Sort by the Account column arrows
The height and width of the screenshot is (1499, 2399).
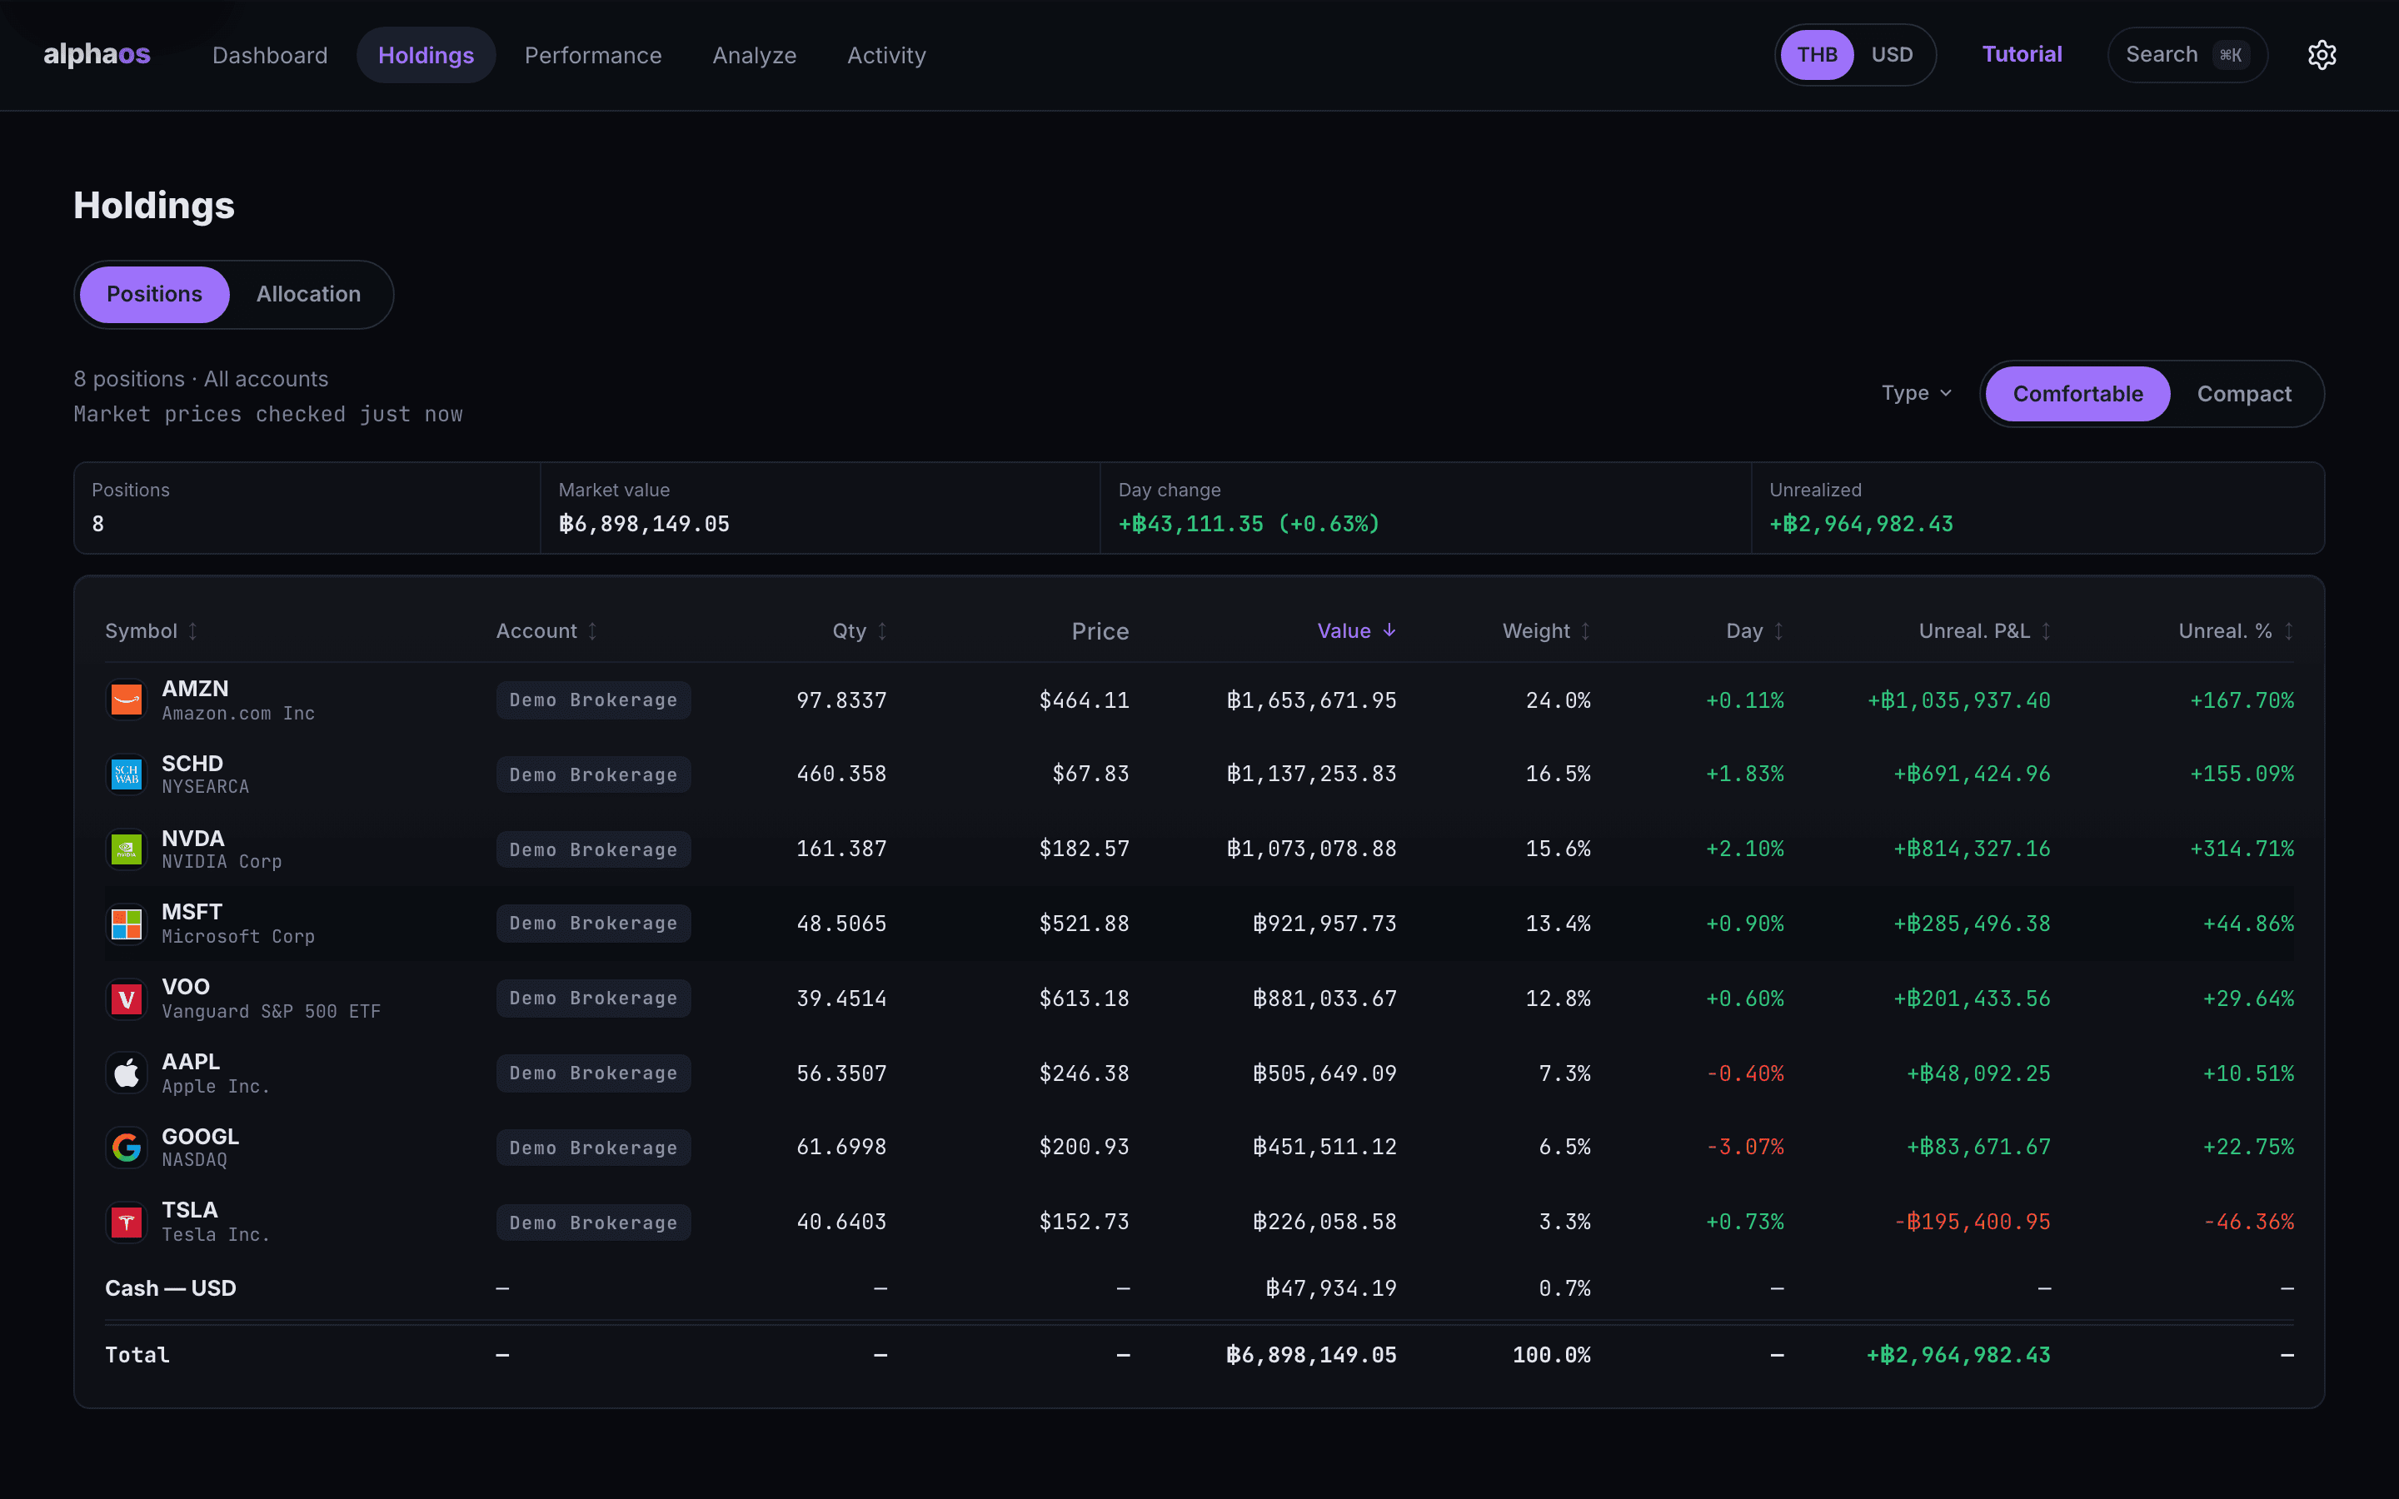(593, 631)
